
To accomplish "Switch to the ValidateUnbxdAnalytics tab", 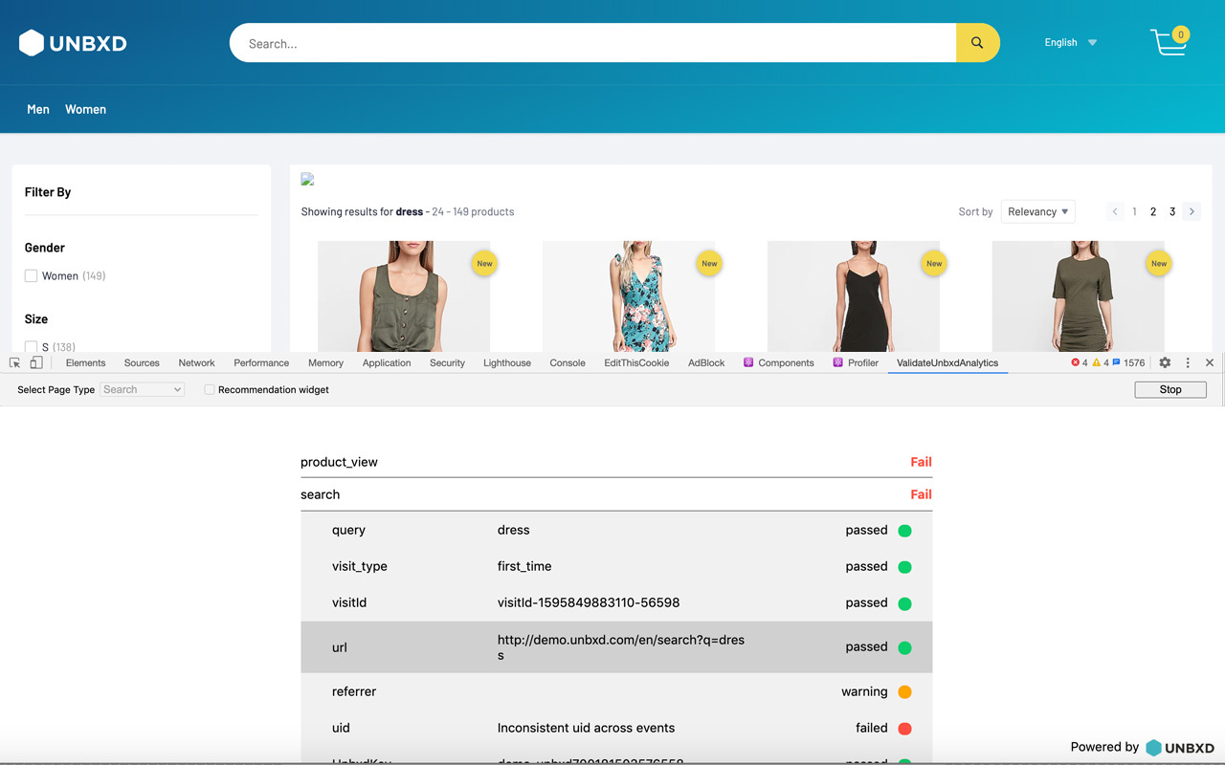I will pyautogui.click(x=947, y=362).
